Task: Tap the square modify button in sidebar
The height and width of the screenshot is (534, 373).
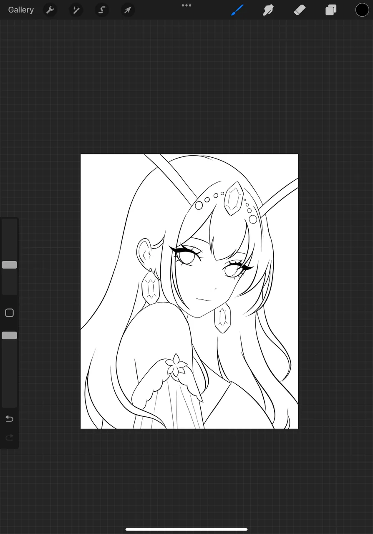Action: (x=9, y=313)
